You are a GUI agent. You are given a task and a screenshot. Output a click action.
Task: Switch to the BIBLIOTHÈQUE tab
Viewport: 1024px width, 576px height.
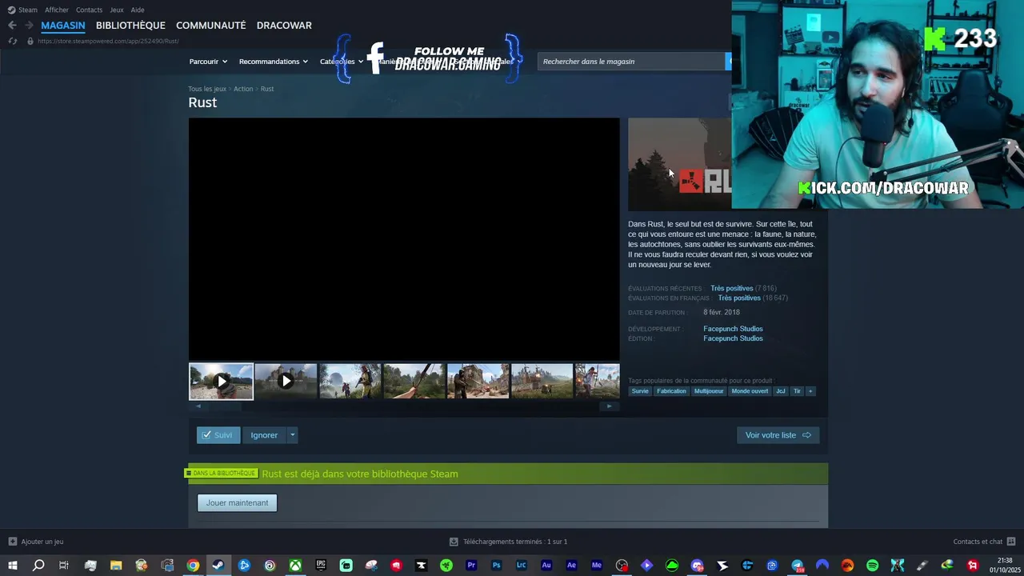[x=130, y=26]
